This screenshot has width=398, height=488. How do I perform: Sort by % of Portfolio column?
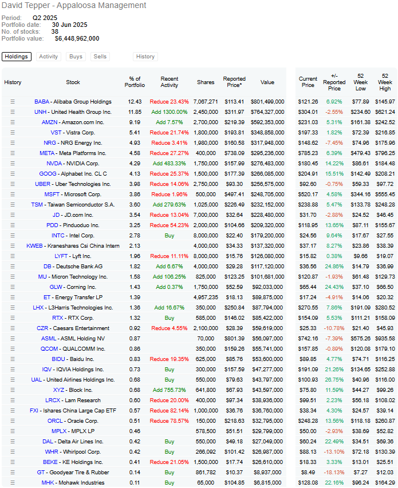[135, 82]
